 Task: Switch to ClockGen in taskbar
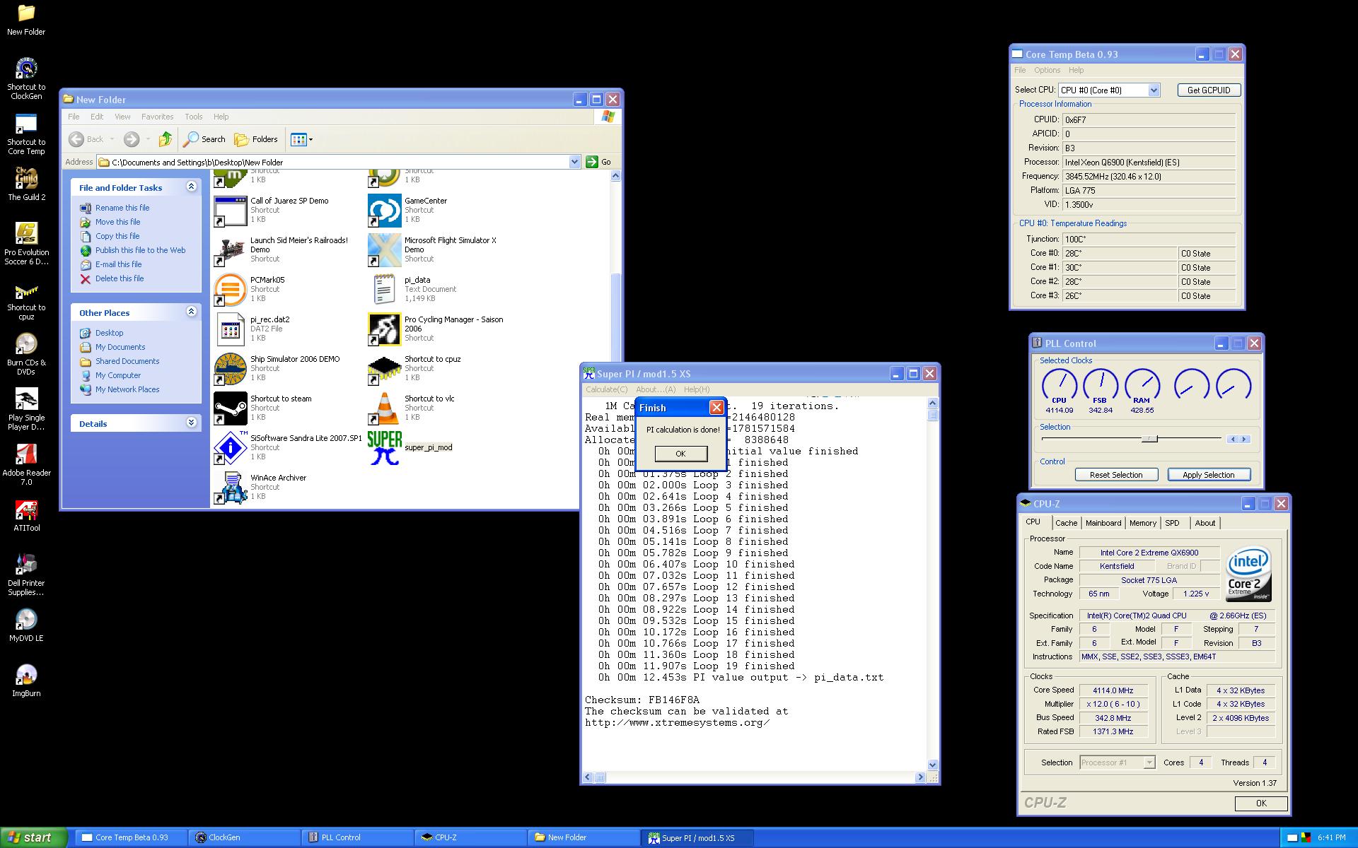tap(244, 837)
